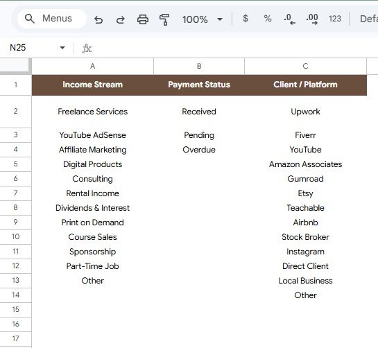The image size is (378, 348).
Task: Select the Overdue status cell
Action: 199,150
